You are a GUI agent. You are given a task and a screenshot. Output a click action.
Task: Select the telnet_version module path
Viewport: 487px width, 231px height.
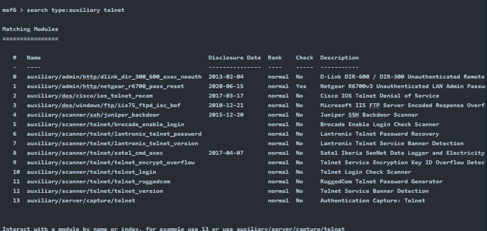pos(95,191)
